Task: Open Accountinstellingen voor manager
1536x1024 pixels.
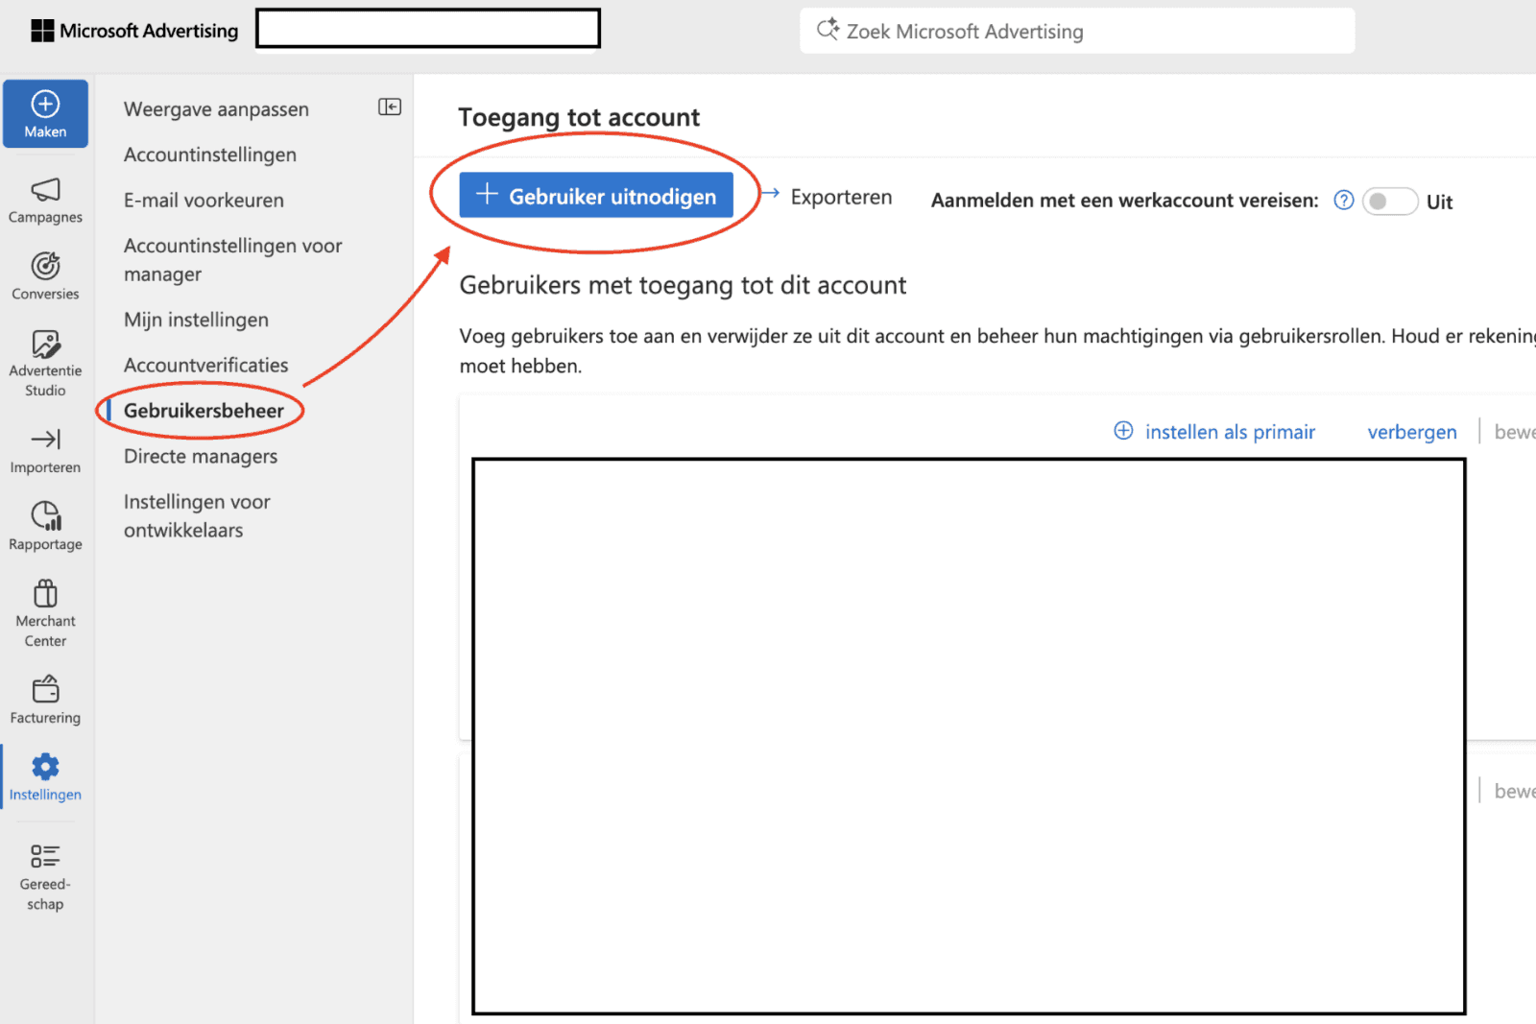Action: point(233,260)
